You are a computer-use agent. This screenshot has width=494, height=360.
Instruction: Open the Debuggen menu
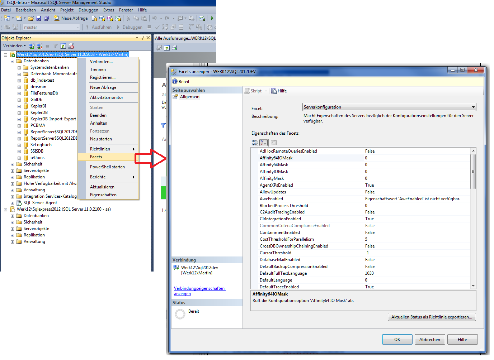88,10
